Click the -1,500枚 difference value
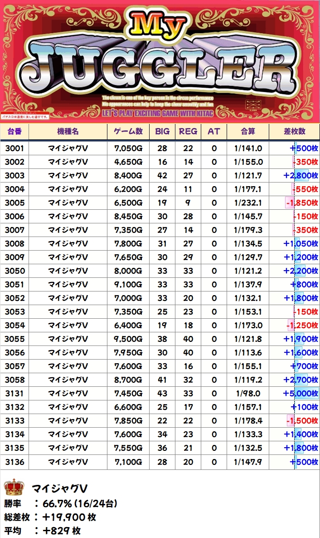Screen dimensions: 320x538 pyautogui.click(x=302, y=421)
